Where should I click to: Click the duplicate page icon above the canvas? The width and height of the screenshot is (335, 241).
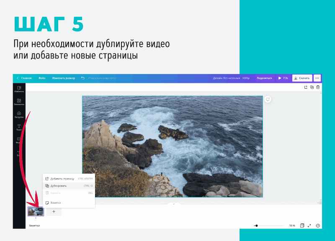[312, 87]
